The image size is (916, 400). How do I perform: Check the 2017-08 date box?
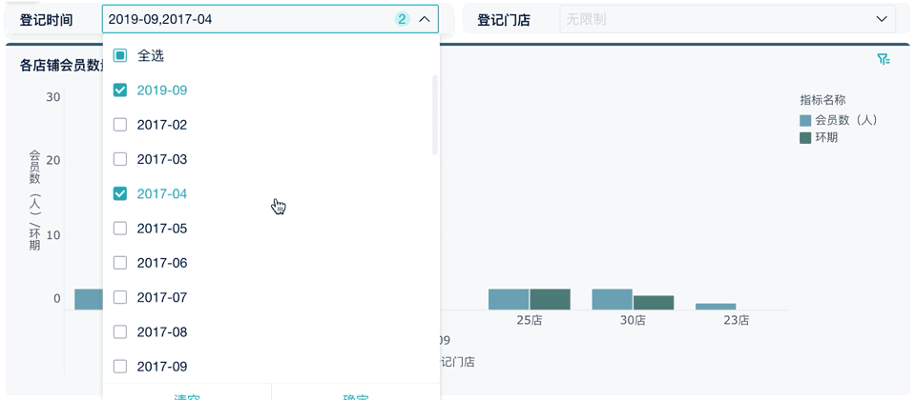[x=120, y=332]
